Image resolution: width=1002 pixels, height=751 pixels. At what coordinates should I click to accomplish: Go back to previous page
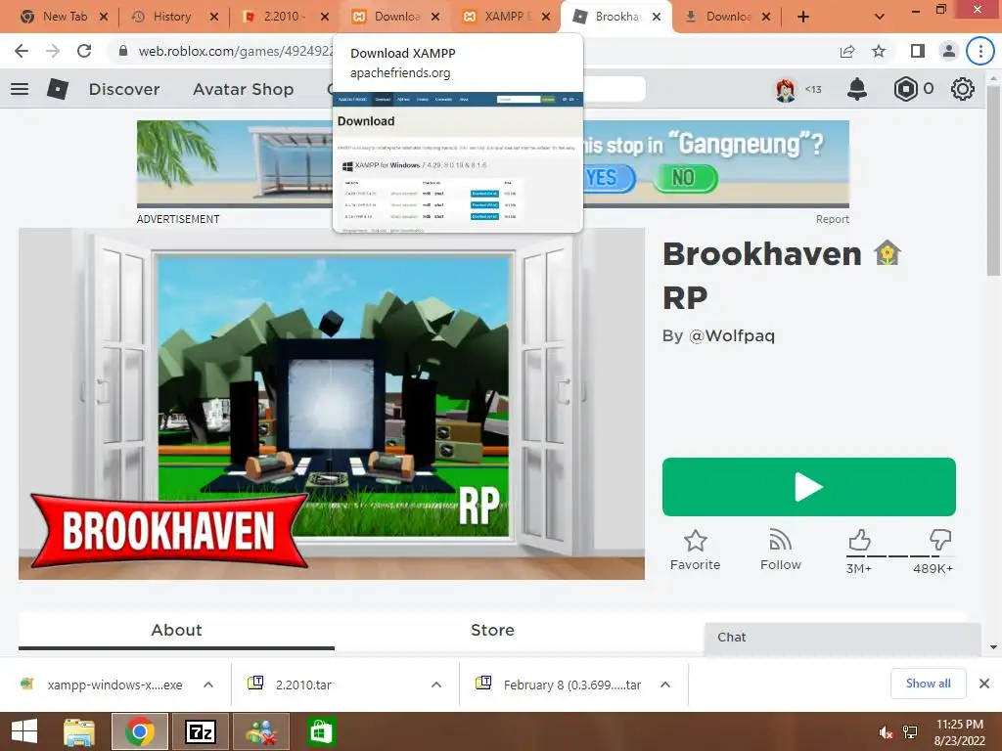[x=22, y=51]
